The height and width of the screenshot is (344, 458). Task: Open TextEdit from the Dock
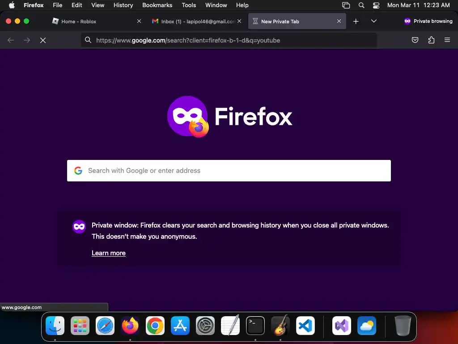pos(230,326)
